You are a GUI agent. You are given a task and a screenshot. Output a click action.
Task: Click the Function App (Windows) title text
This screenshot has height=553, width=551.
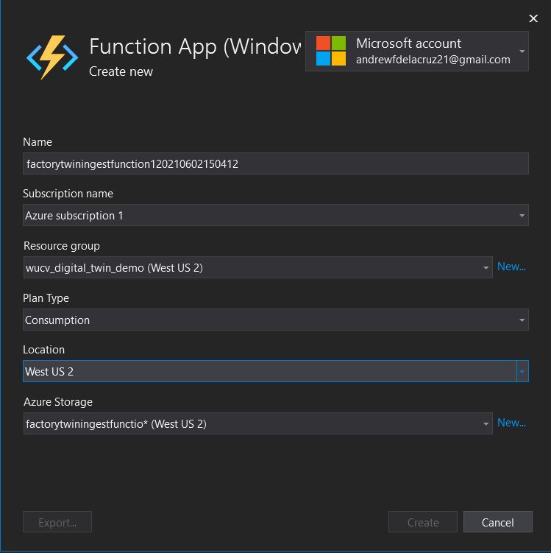coord(195,46)
